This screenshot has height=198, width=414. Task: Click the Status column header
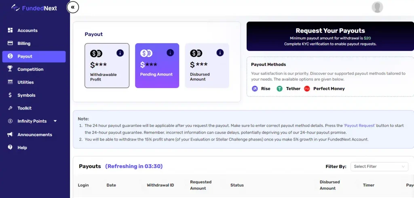point(237,185)
